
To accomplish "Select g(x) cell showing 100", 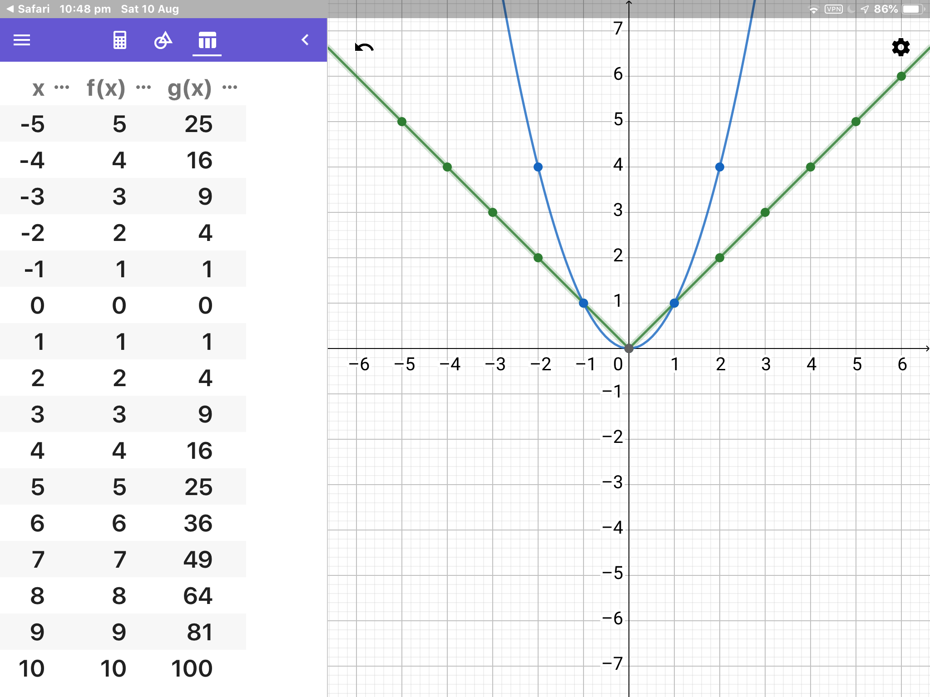I will point(192,668).
